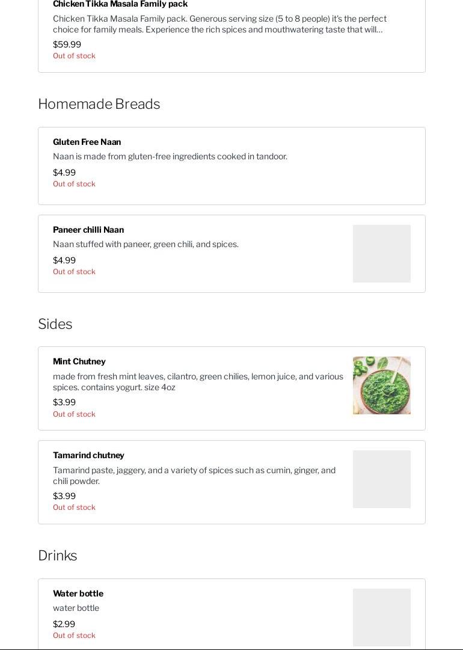Image resolution: width=463 pixels, height=650 pixels.
Task: Click the Tamarind chutney description text
Action: coord(194,476)
